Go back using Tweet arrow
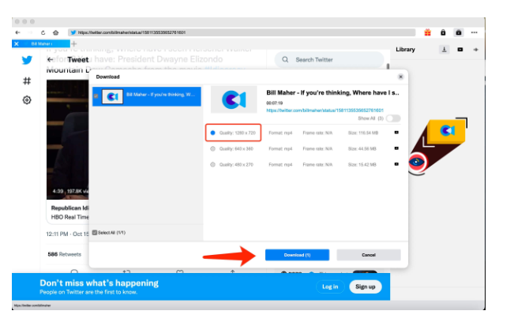514x322 pixels. (x=50, y=60)
